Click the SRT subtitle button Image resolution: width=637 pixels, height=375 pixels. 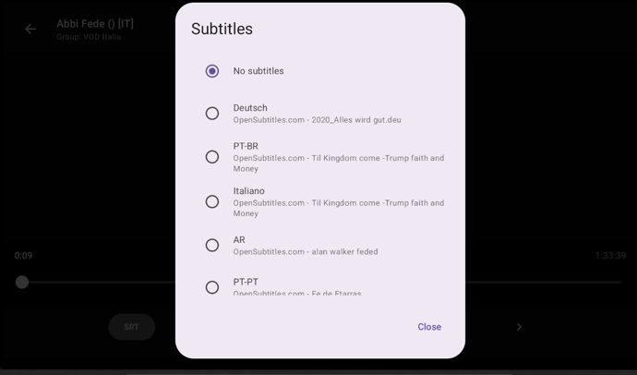(x=131, y=327)
